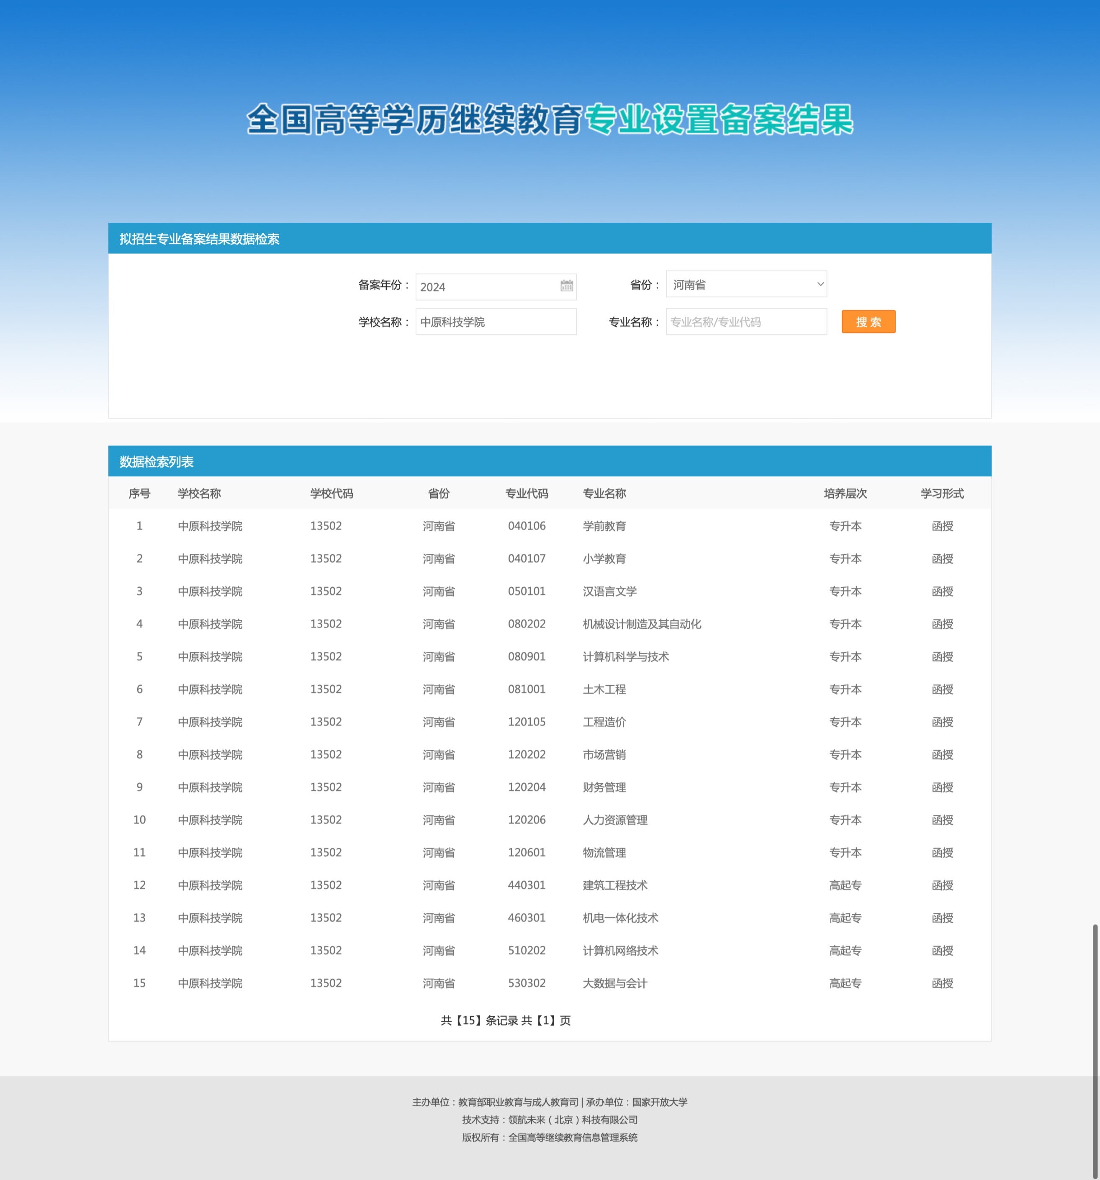Focus the 备案年份 field containing 2024
Image resolution: width=1100 pixels, height=1180 pixels.
click(496, 287)
